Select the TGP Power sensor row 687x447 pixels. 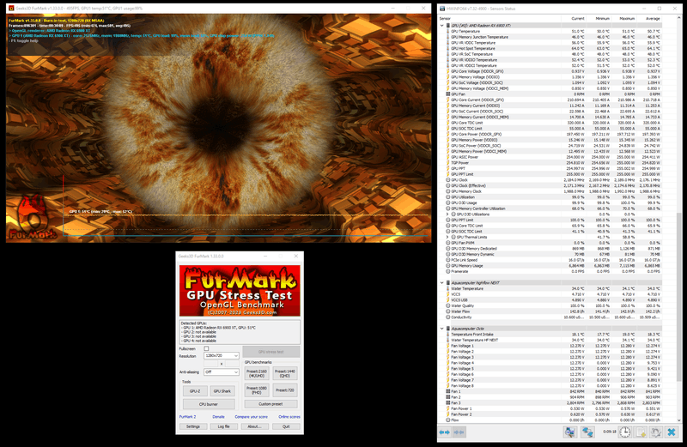(x=550, y=163)
